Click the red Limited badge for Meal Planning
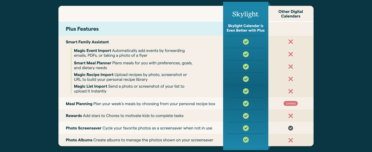This screenshot has width=372, height=152. [291, 104]
